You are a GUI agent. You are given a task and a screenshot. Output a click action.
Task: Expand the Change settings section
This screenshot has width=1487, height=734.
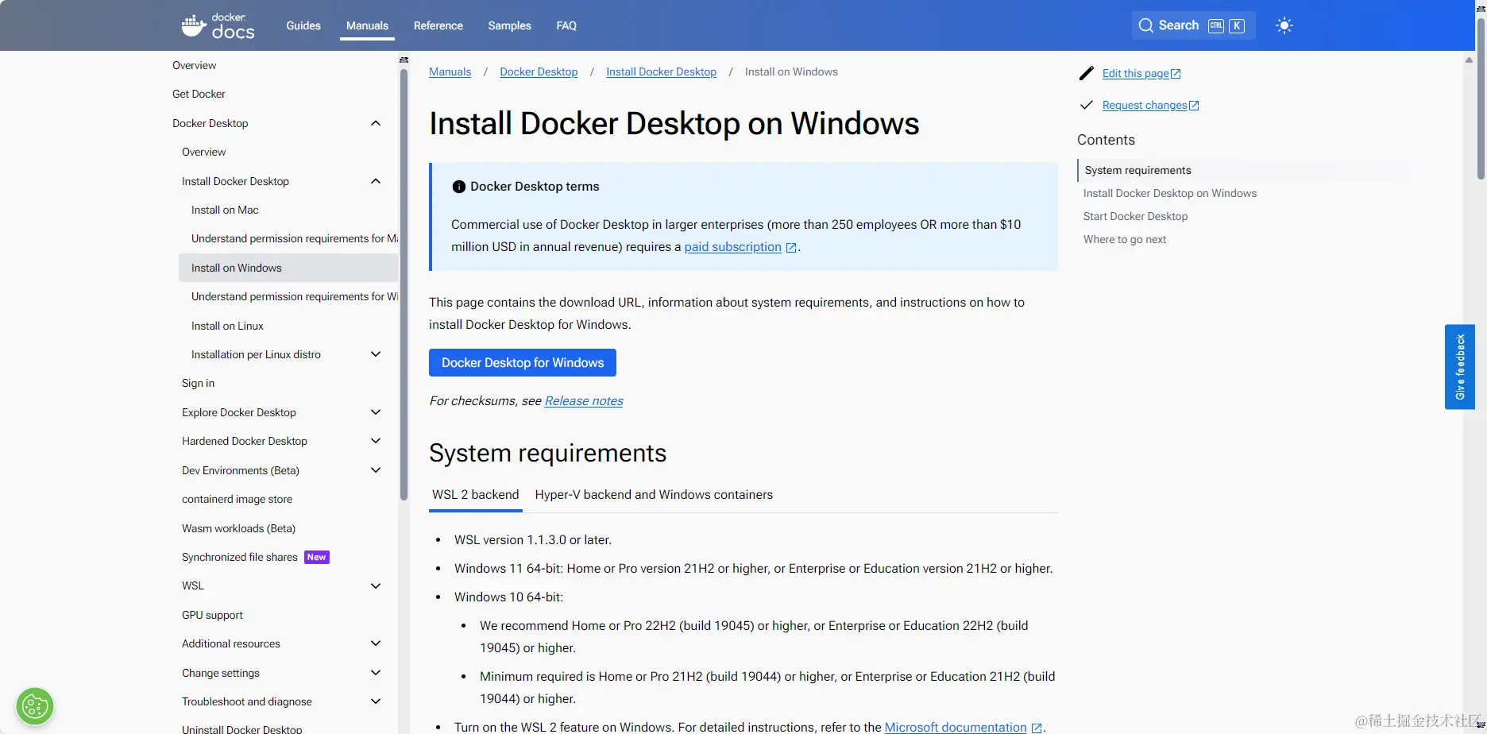(x=376, y=673)
